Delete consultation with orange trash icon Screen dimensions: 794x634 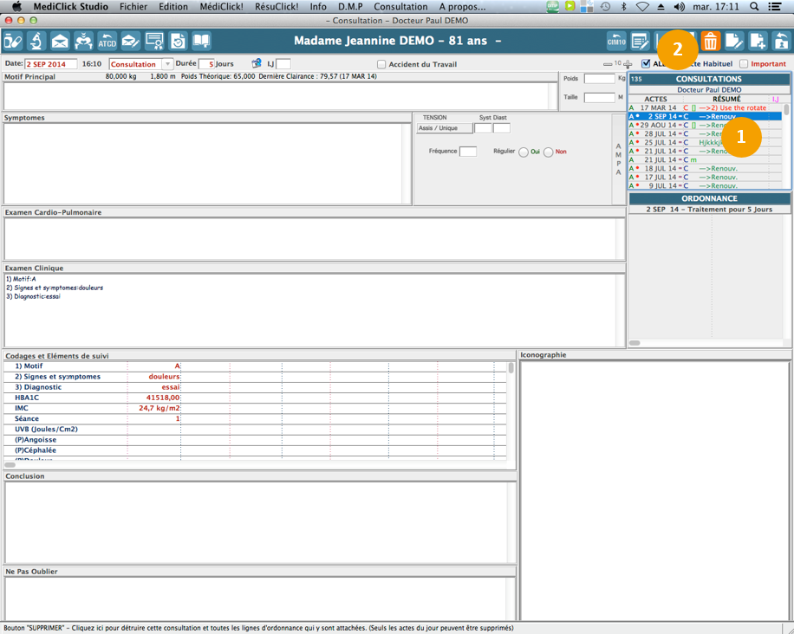pyautogui.click(x=710, y=42)
